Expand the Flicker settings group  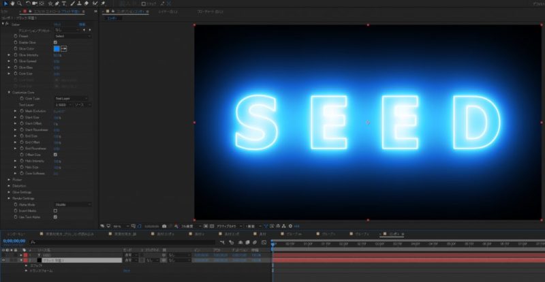pos(9,179)
